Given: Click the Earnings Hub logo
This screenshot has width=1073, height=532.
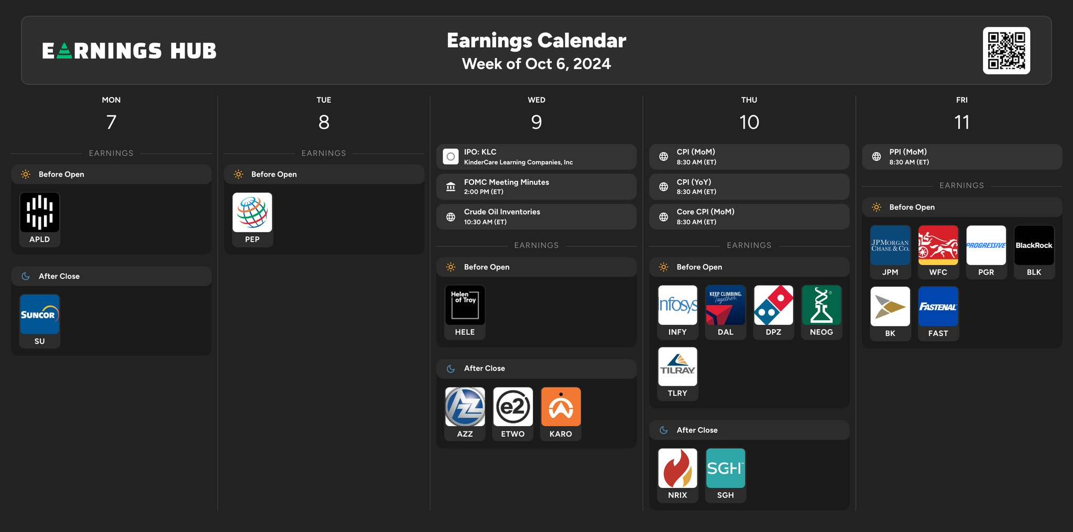Looking at the screenshot, I should [129, 51].
